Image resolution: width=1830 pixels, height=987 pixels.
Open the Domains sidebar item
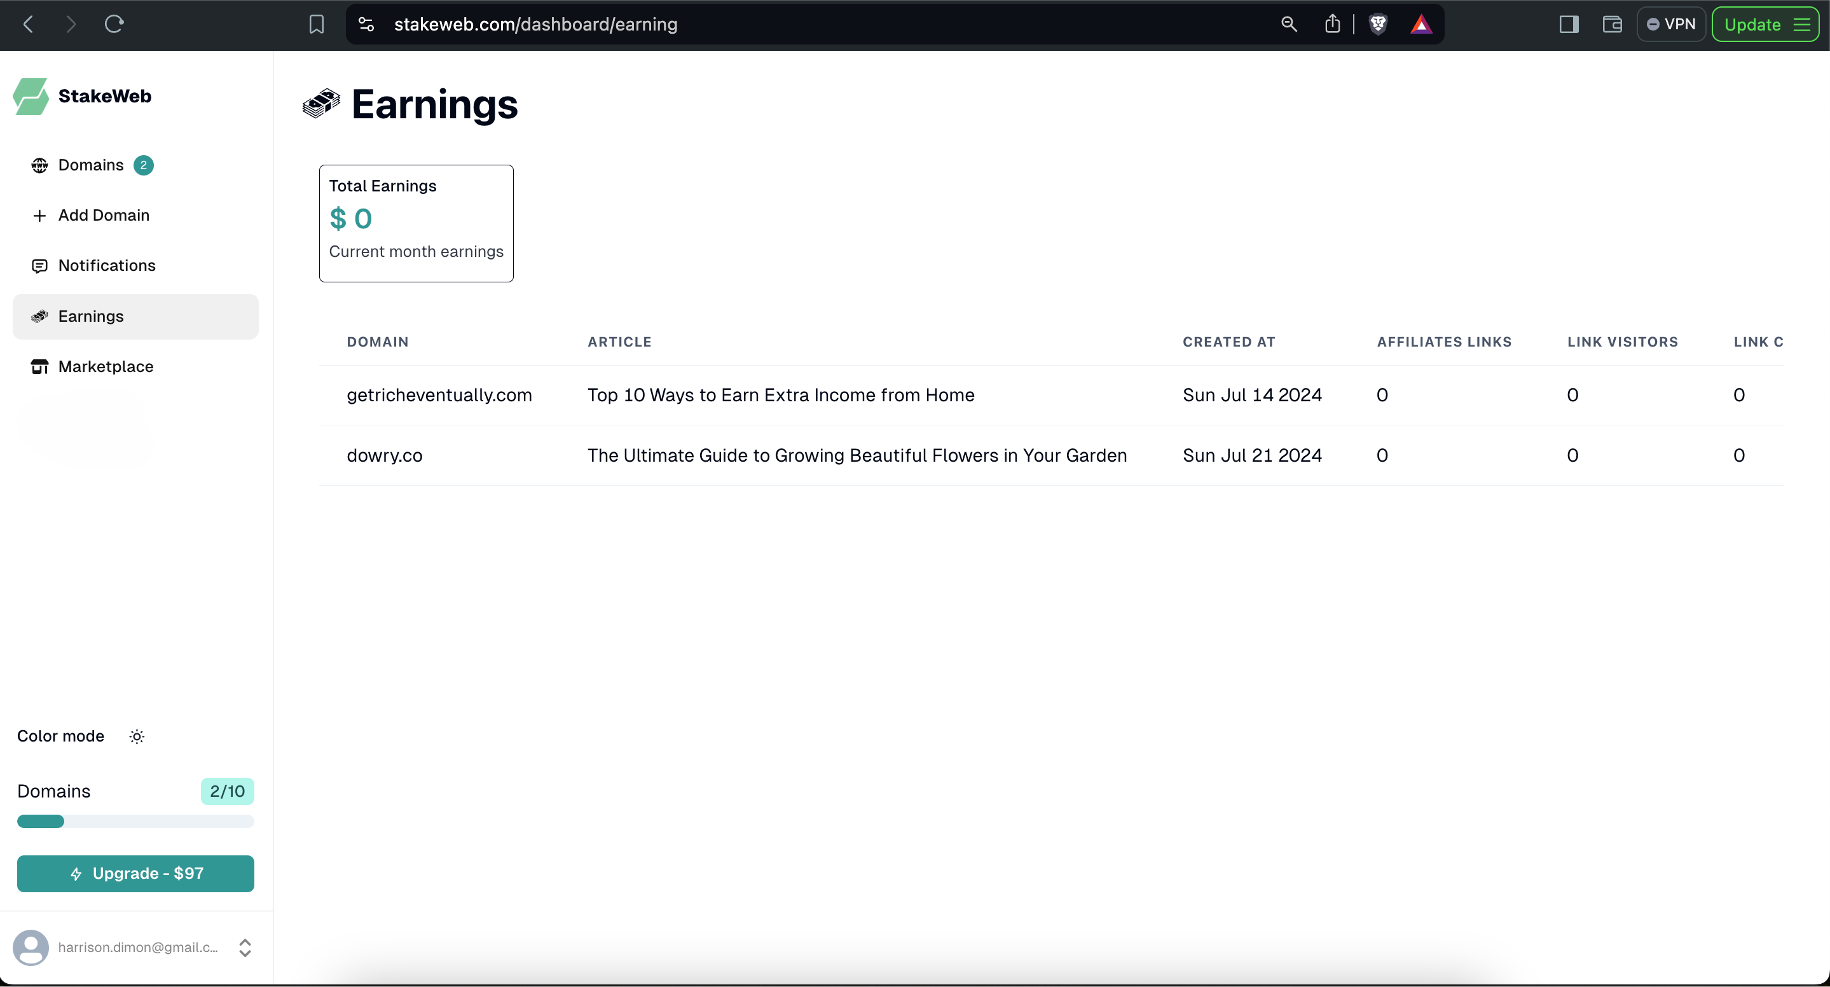coord(92,165)
